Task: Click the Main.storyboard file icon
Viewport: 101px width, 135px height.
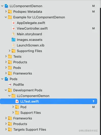Action: pyautogui.click(x=14, y=34)
